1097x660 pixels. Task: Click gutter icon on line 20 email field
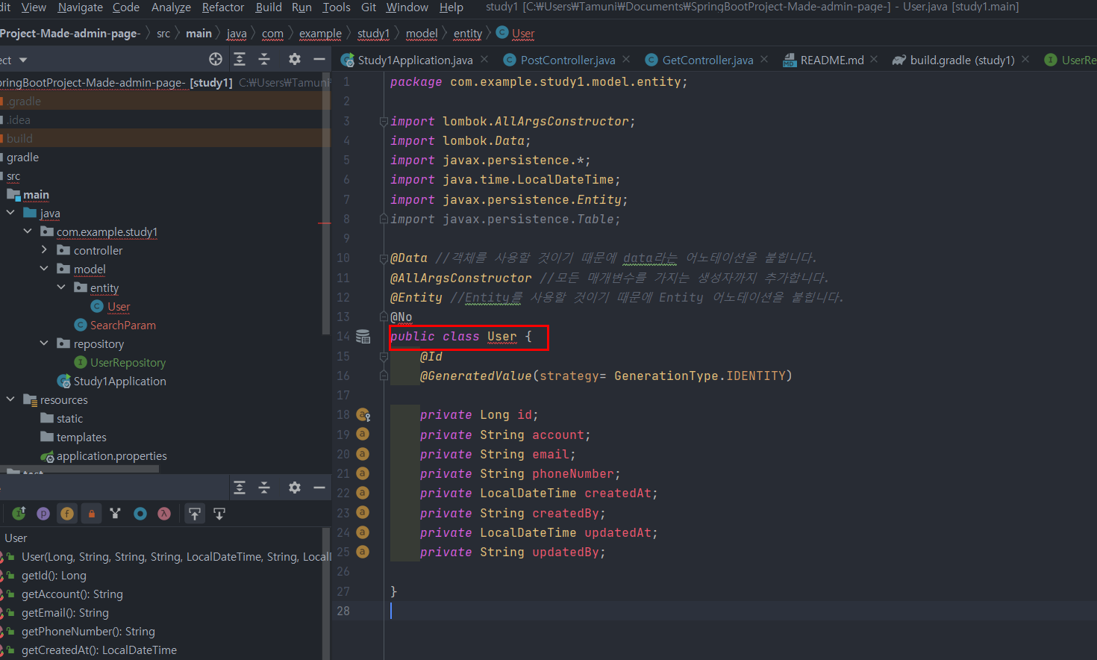363,454
